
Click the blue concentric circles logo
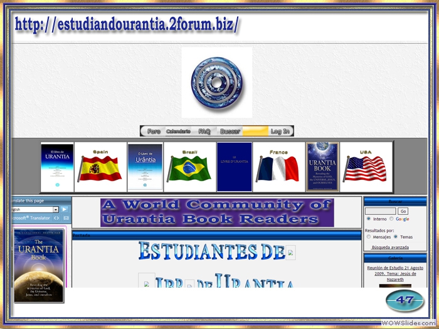[x=217, y=83]
